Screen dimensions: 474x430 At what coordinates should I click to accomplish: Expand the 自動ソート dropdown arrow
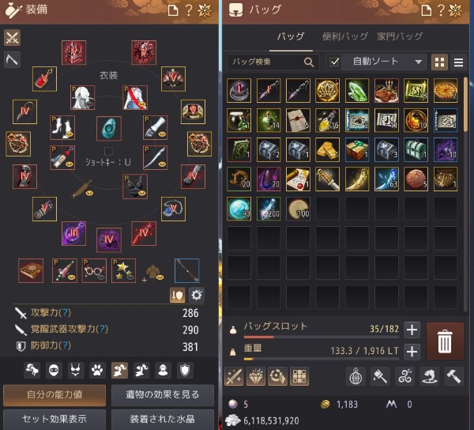pyautogui.click(x=419, y=62)
